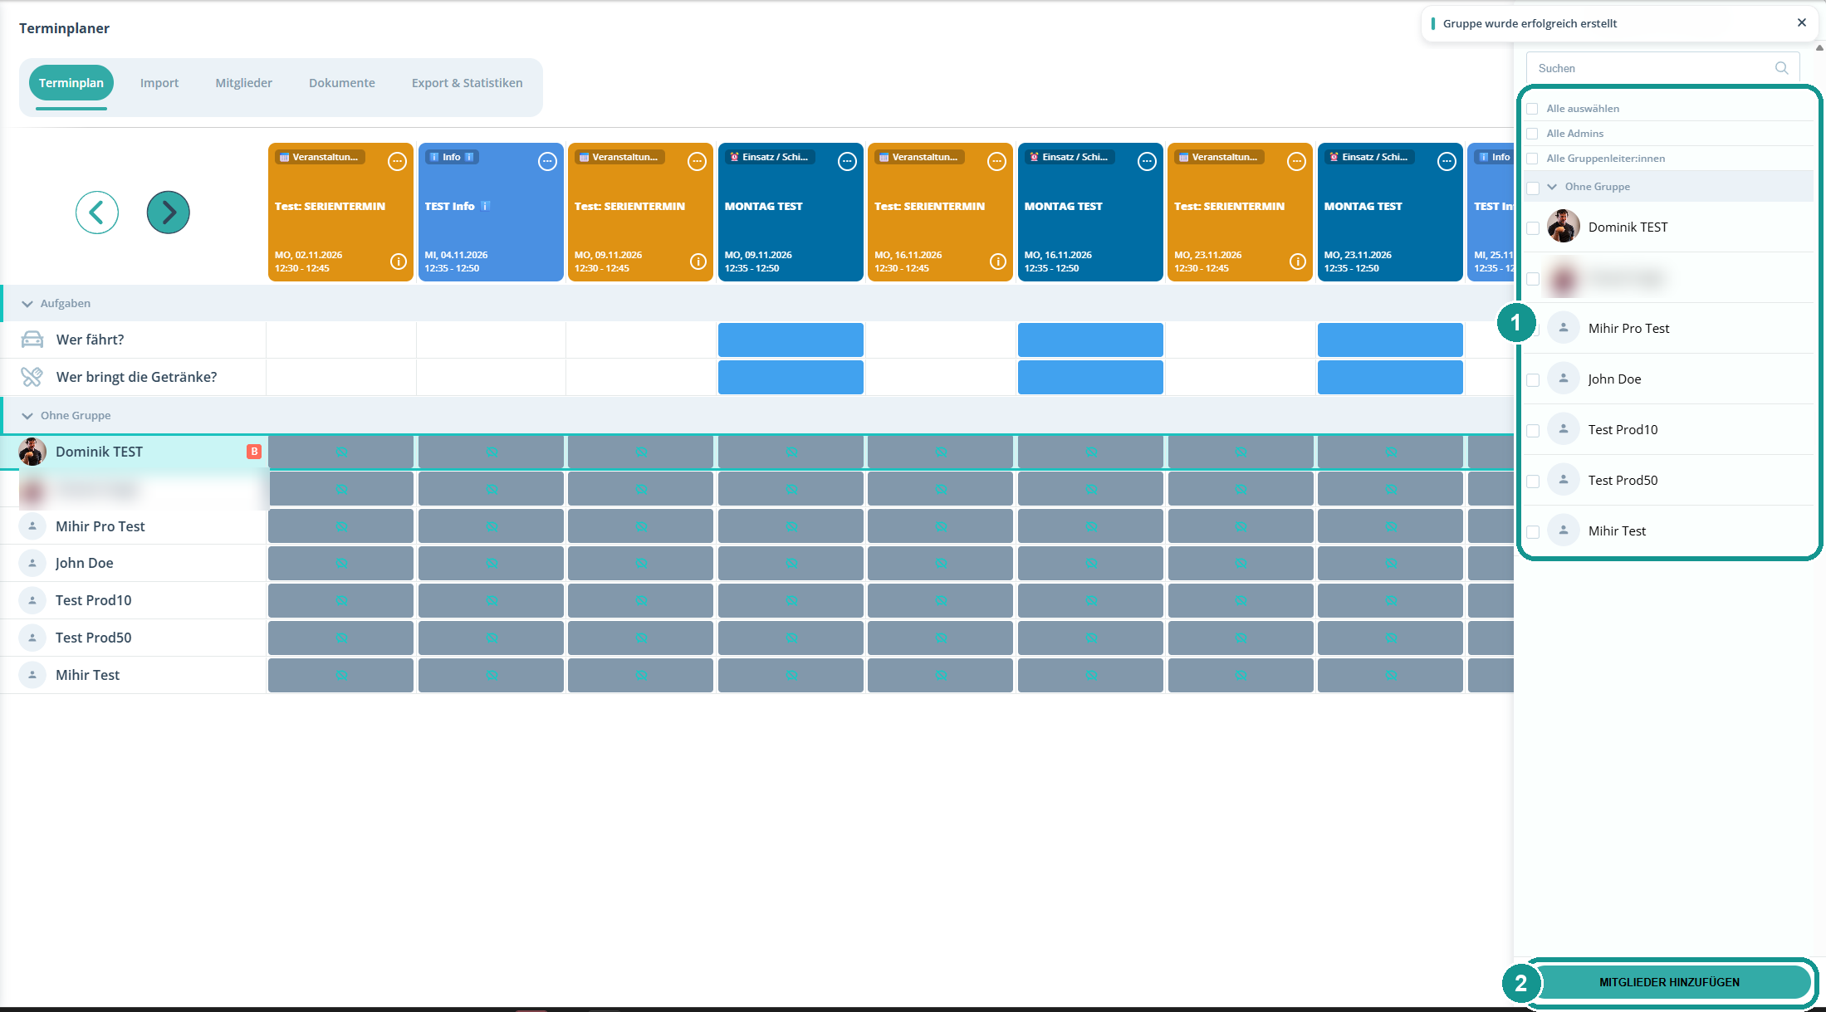Open the Mitglieder tab
Image resolution: width=1826 pixels, height=1012 pixels.
click(x=244, y=83)
